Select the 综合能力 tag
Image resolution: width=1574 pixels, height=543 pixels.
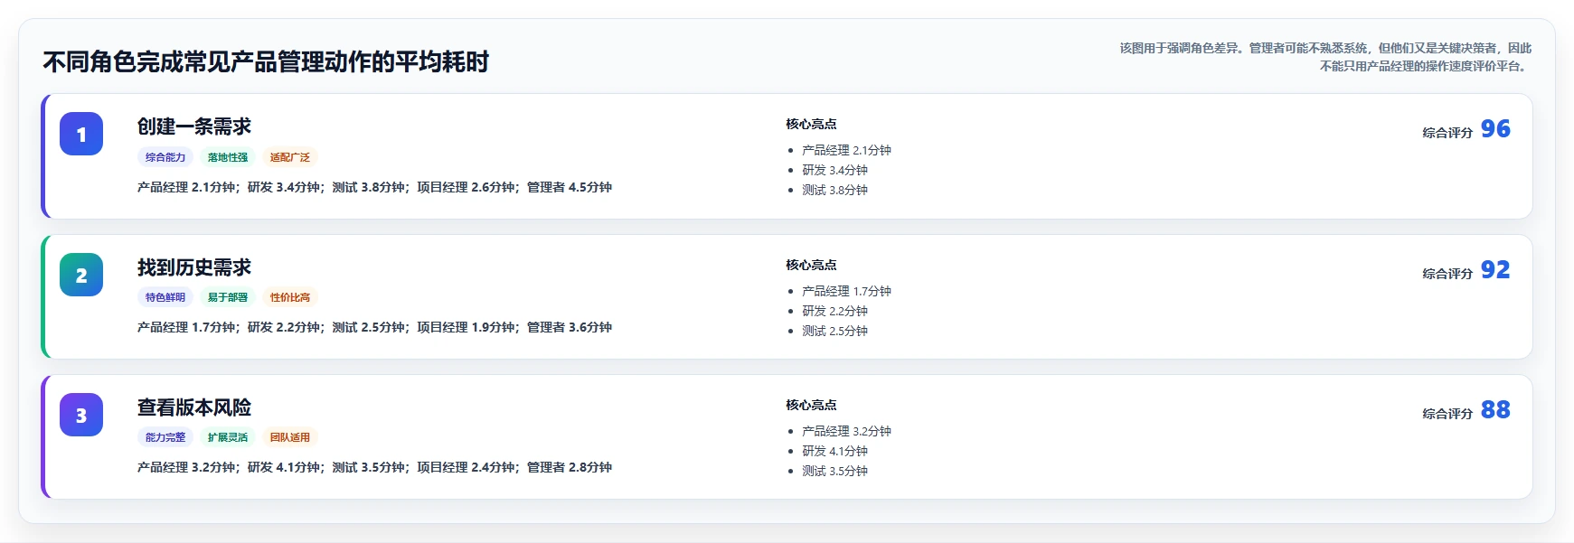[165, 157]
